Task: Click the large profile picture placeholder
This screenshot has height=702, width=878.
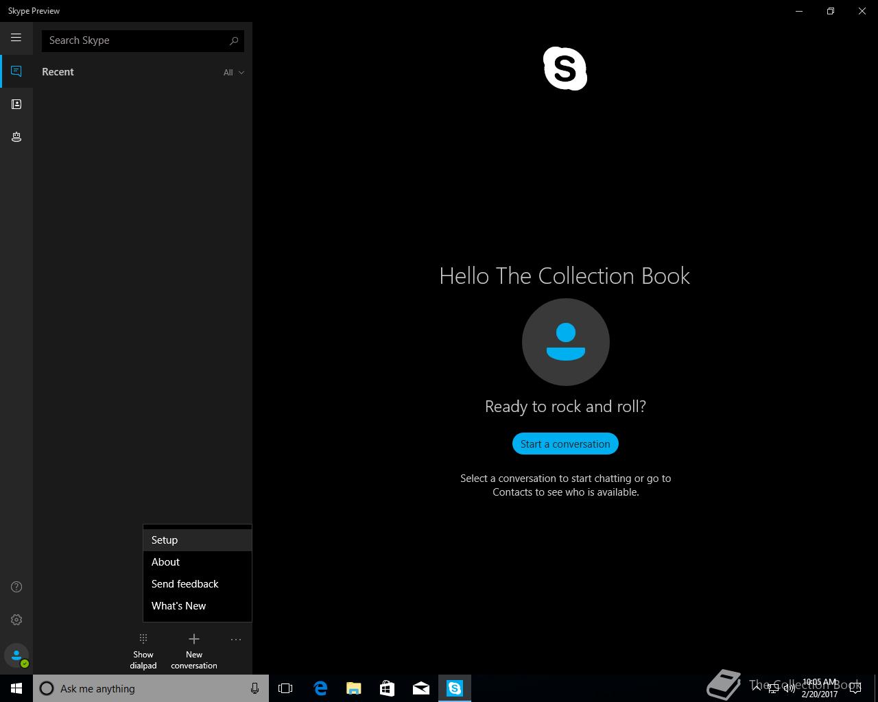Action: [566, 342]
